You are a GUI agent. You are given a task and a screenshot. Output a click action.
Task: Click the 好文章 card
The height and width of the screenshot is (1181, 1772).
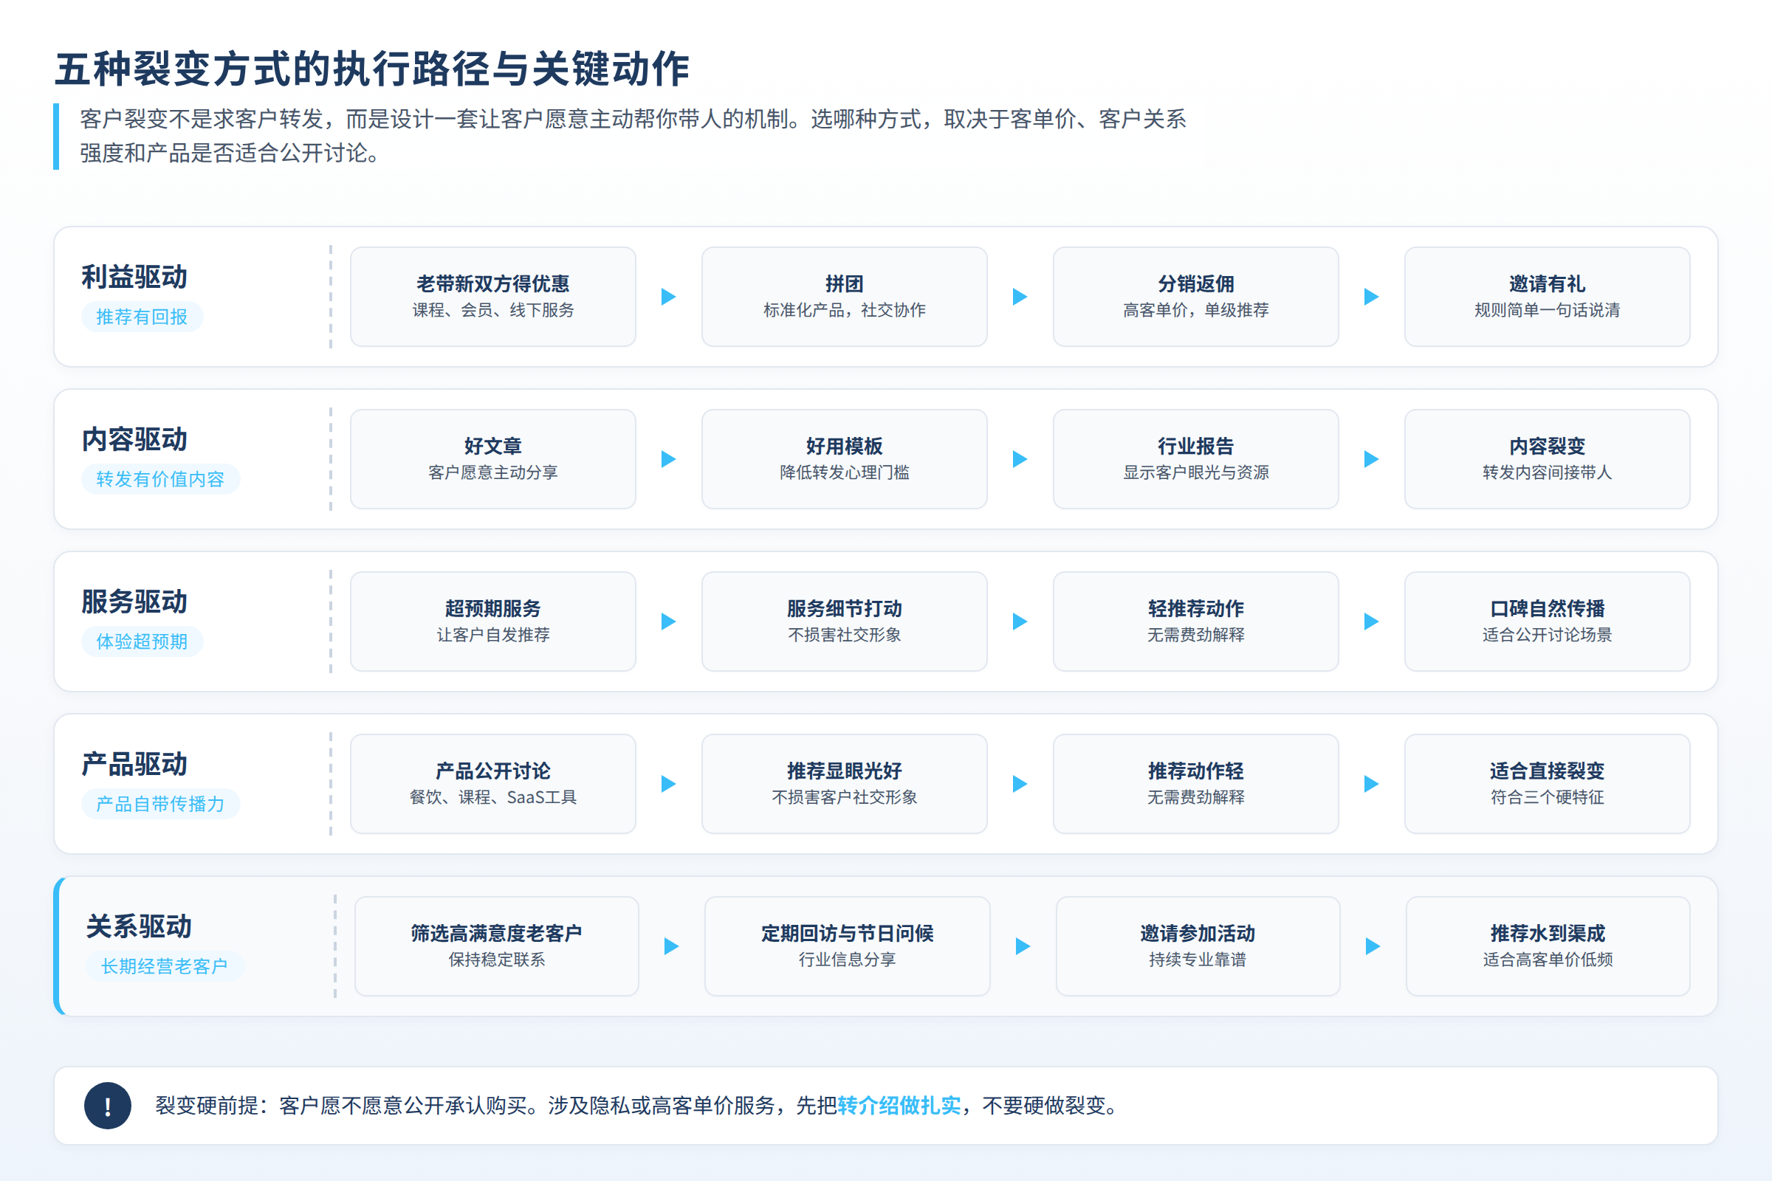point(492,459)
